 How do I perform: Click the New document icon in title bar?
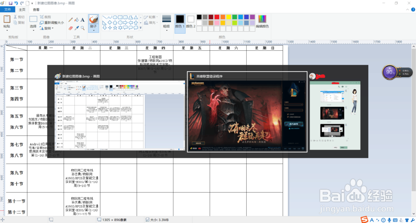click(x=27, y=3)
